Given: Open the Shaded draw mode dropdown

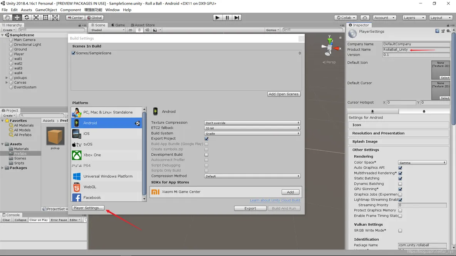Looking at the screenshot, I should [107, 30].
